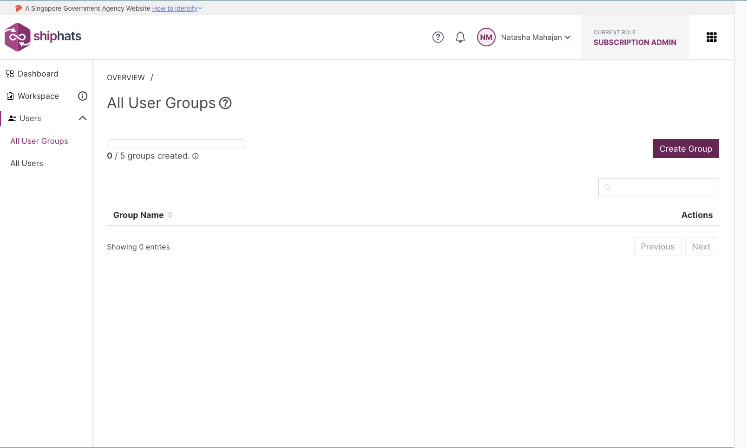This screenshot has height=448, width=747.
Task: Click the Previous pagination button
Action: (x=657, y=247)
